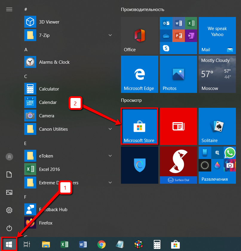Open the 7-Zip folder entry
Image resolution: width=241 pixels, height=251 pixels.
point(68,35)
